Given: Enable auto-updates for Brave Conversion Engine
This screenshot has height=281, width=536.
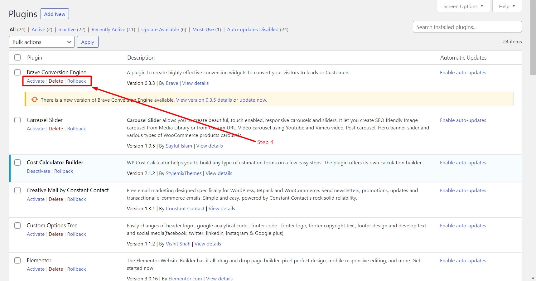Looking at the screenshot, I should (x=463, y=72).
